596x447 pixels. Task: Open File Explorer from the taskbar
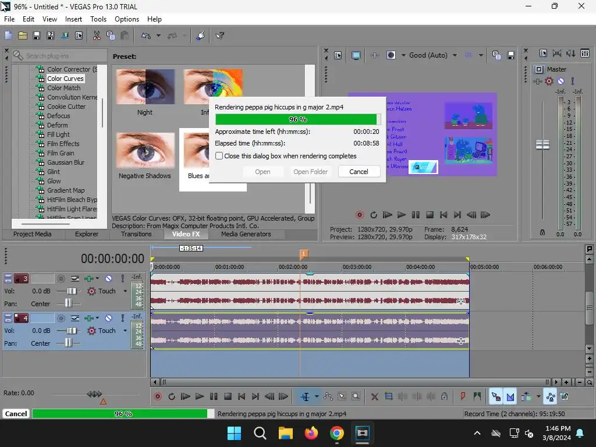point(285,433)
